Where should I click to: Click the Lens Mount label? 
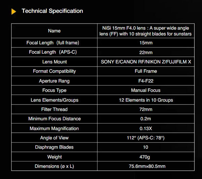[55, 62]
